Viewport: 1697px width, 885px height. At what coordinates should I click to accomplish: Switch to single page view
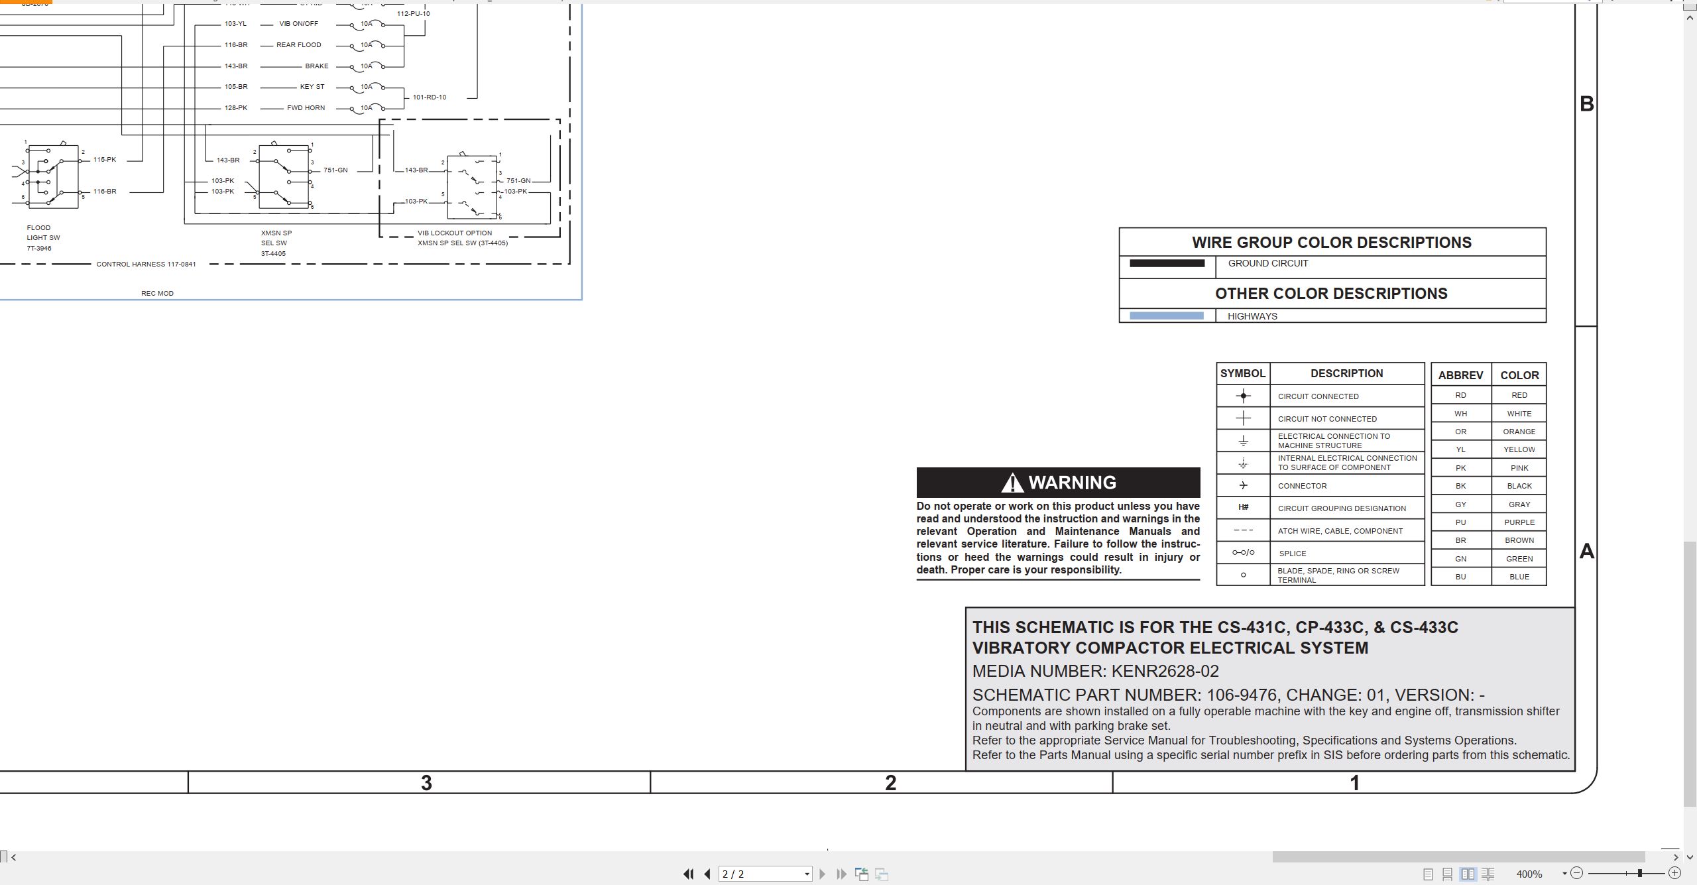point(1428,874)
